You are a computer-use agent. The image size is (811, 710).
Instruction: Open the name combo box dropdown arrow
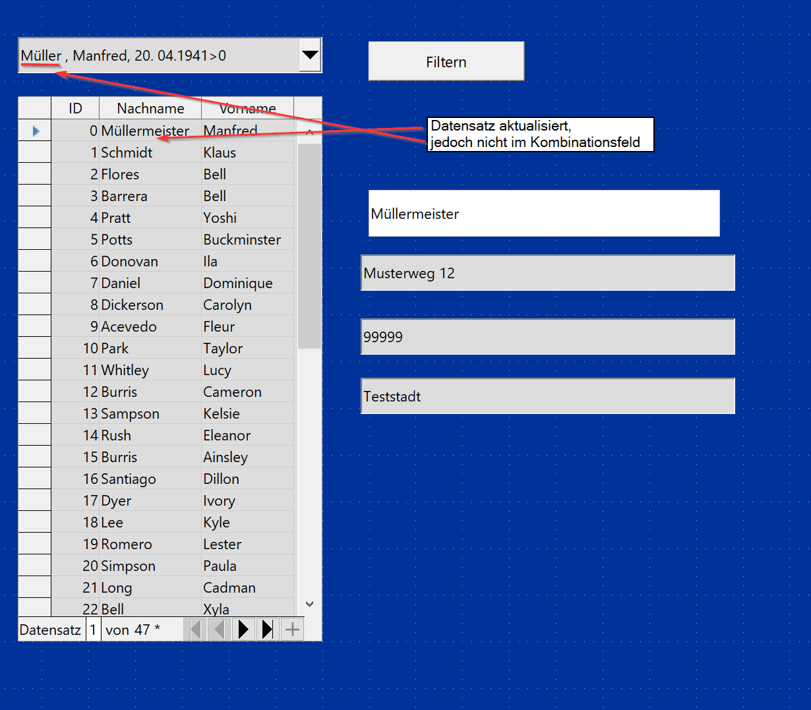click(x=310, y=55)
